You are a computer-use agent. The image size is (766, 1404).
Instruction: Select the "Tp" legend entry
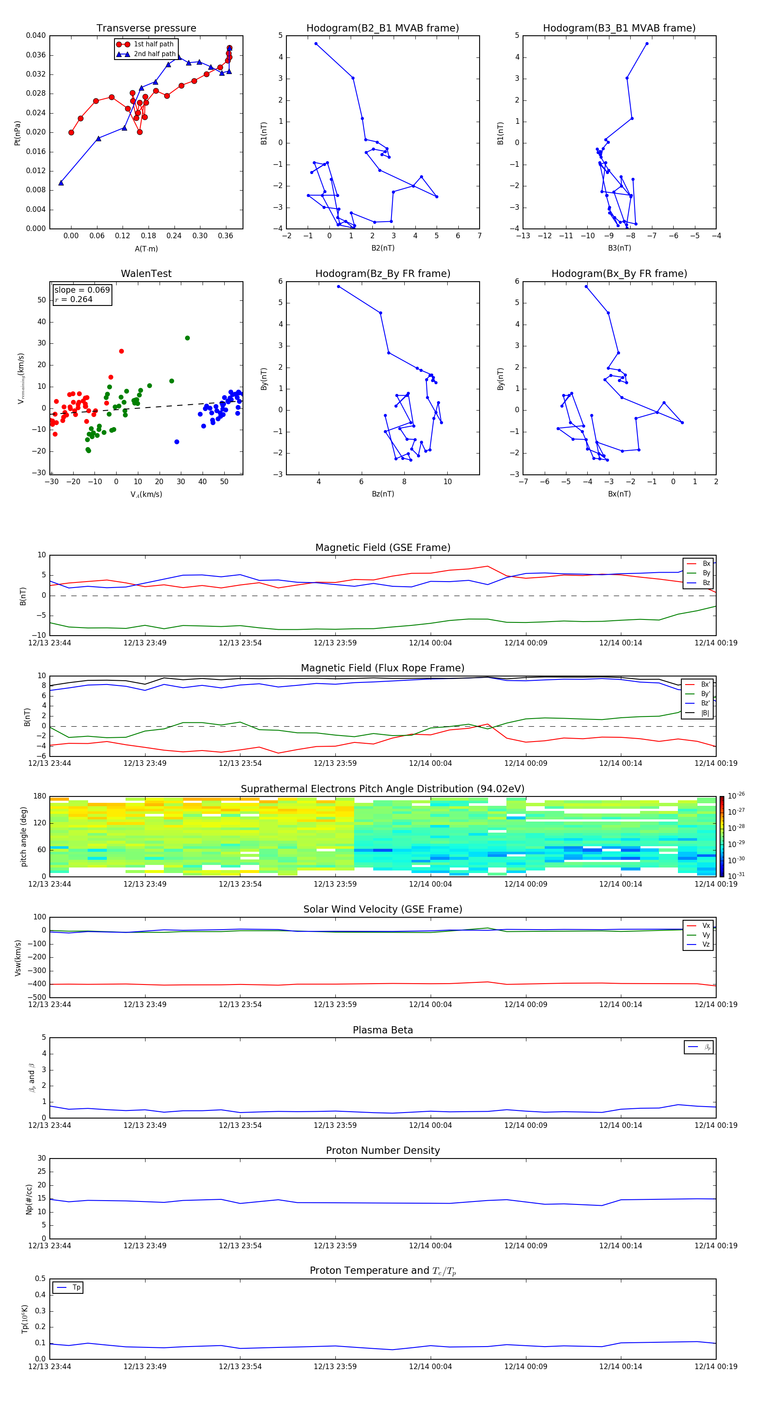68,1287
